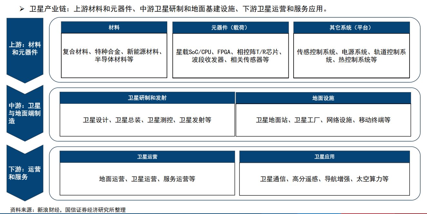427x214 pixels.
Task: Select the 卫星应用 header bar
Action: [325, 157]
